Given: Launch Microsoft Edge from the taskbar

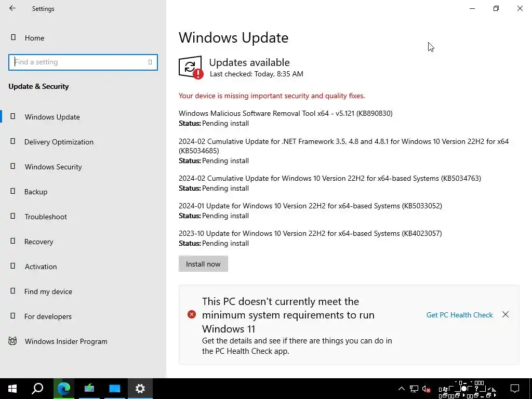Looking at the screenshot, I should [64, 389].
